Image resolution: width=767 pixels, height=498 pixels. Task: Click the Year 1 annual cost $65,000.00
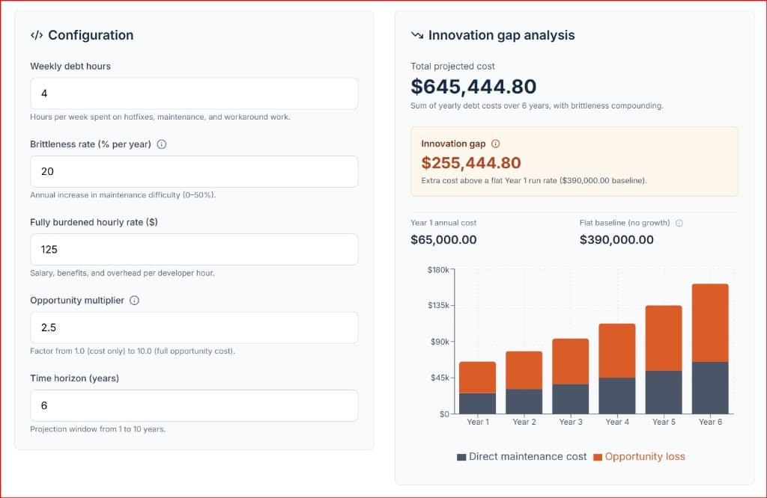point(443,240)
